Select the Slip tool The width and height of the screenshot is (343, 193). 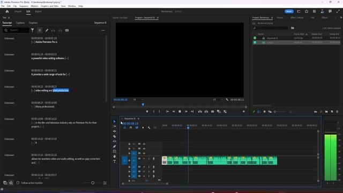coord(114,142)
